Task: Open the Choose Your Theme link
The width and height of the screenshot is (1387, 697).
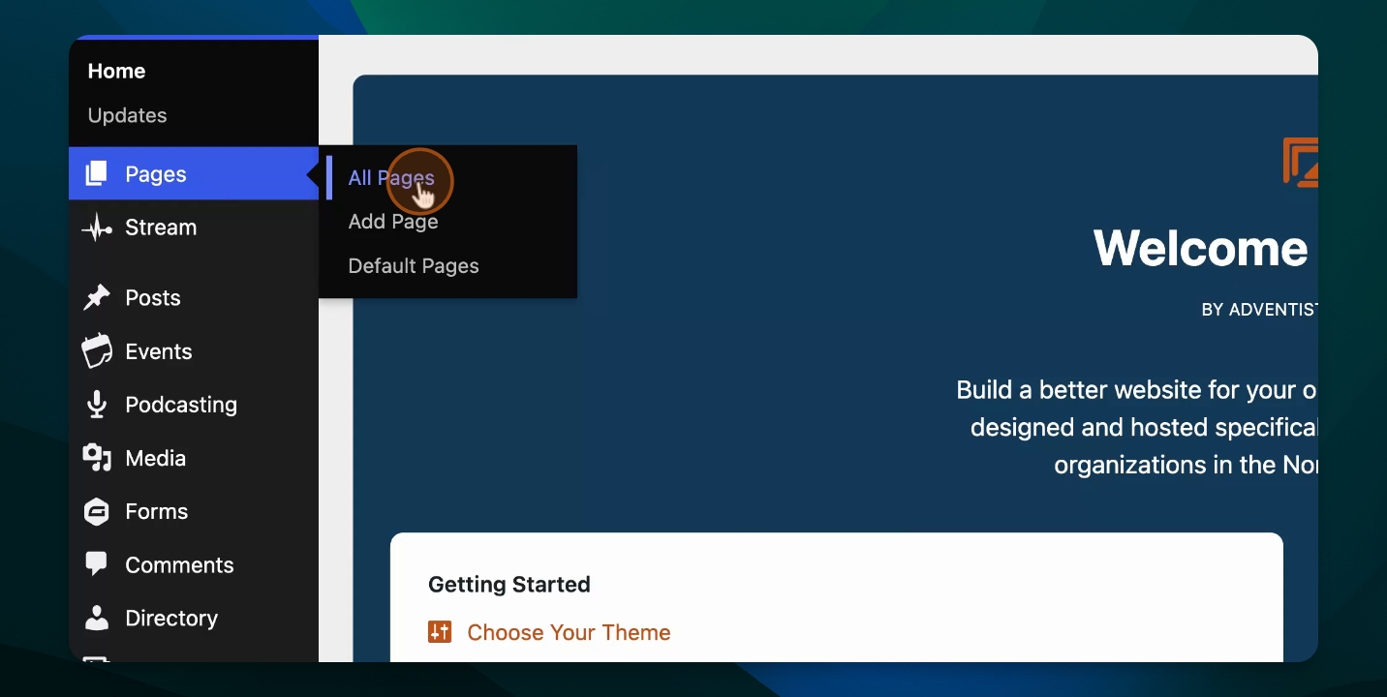Action: [569, 632]
